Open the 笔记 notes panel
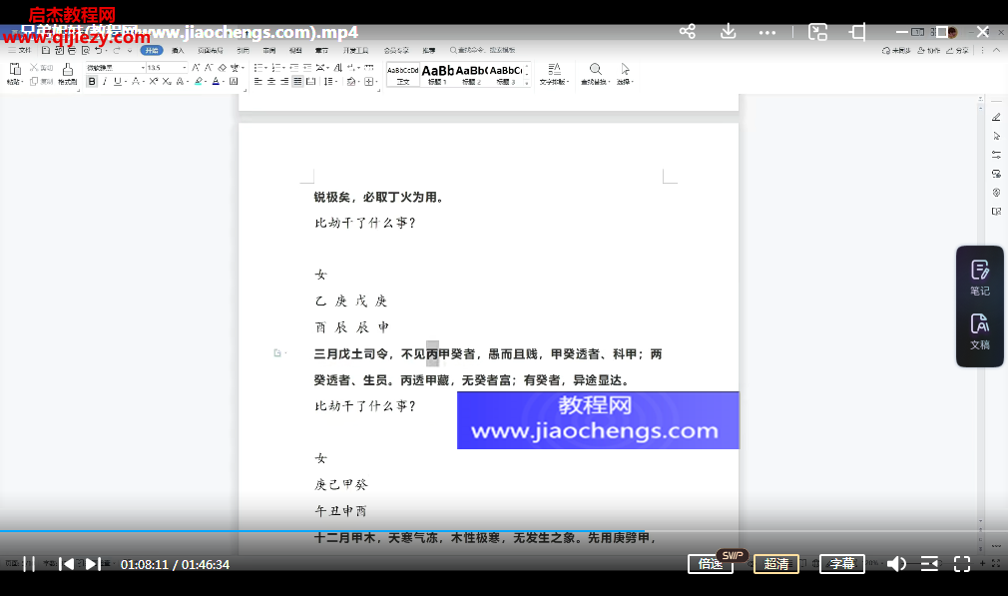The height and width of the screenshot is (596, 1008). pos(980,278)
